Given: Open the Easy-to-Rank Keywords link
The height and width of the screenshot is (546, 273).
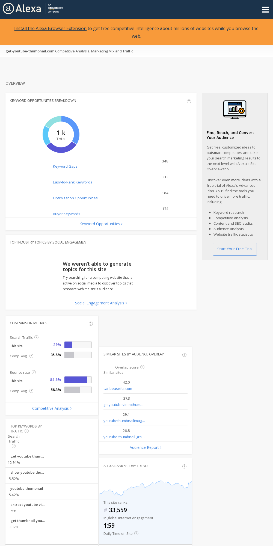Looking at the screenshot, I should (73, 182).
